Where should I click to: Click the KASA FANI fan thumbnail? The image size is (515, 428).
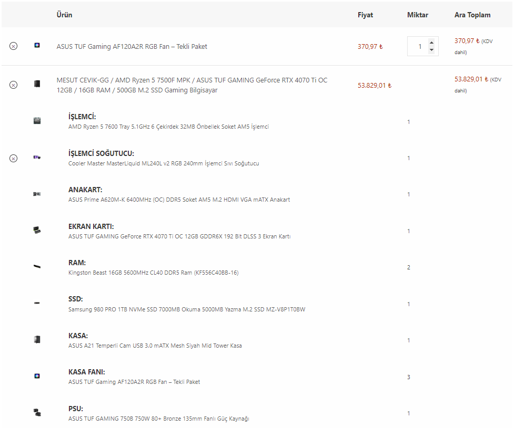[37, 376]
